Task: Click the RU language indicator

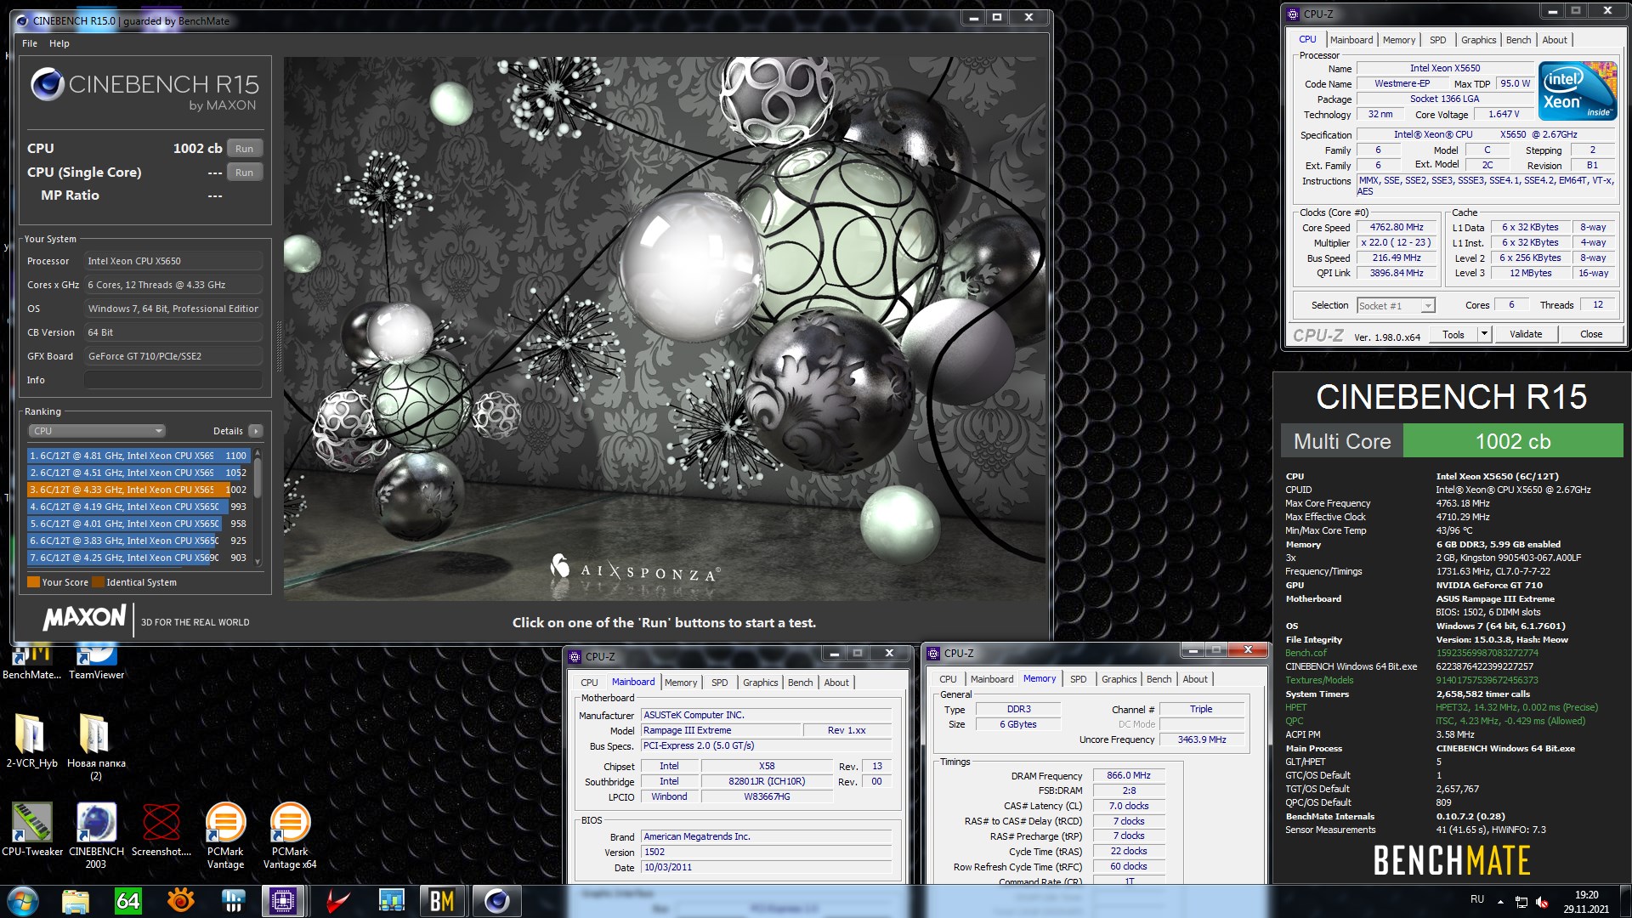Action: [x=1477, y=899]
